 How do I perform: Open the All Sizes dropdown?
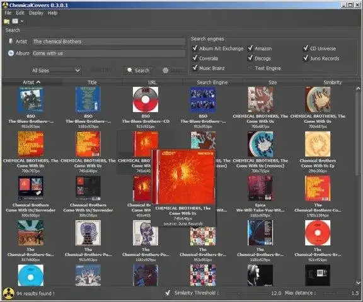56,70
